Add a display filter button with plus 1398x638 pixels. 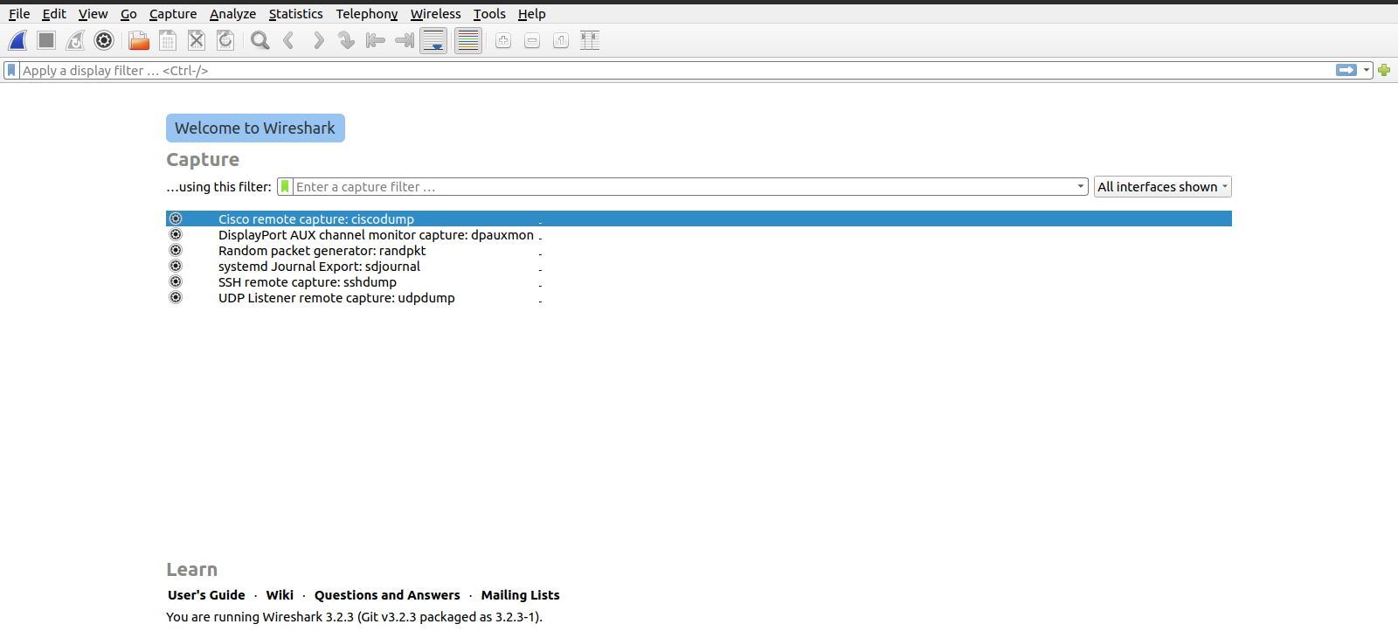pos(1384,70)
